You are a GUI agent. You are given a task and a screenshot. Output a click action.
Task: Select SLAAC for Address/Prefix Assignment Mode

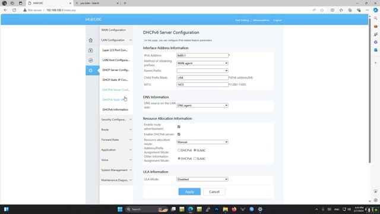tap(195, 150)
